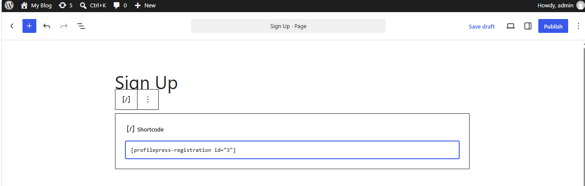Open the updates icon showing 5
Viewport: 585px width, 186px height.
pos(63,6)
